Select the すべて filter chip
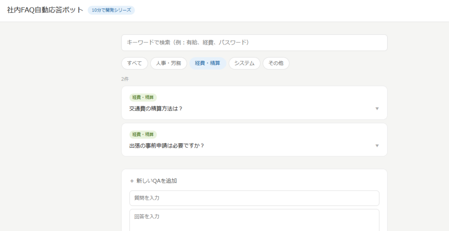The width and height of the screenshot is (449, 231). 135,63
